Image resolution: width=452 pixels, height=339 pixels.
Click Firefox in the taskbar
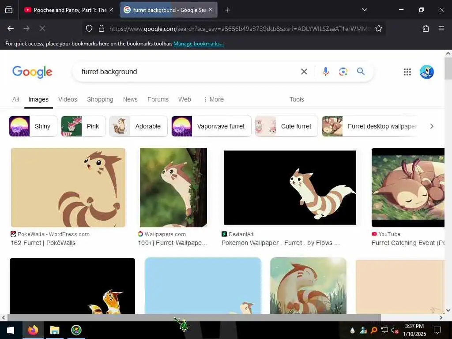(33, 330)
